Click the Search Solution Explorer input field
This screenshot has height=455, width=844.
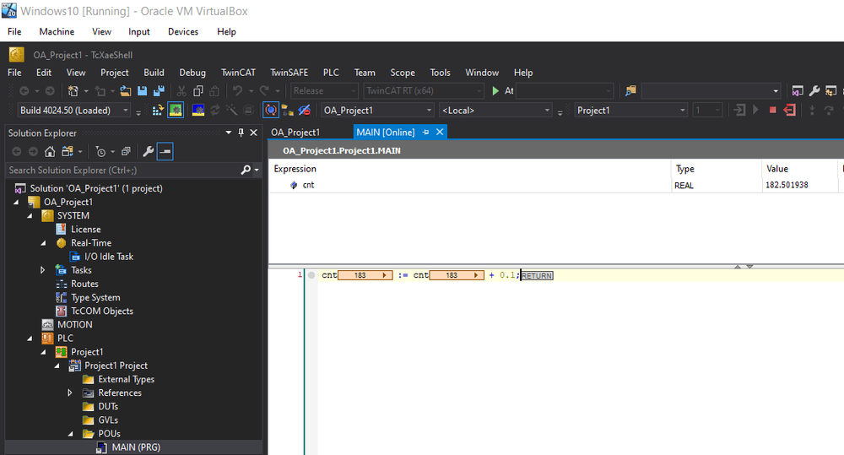(122, 171)
